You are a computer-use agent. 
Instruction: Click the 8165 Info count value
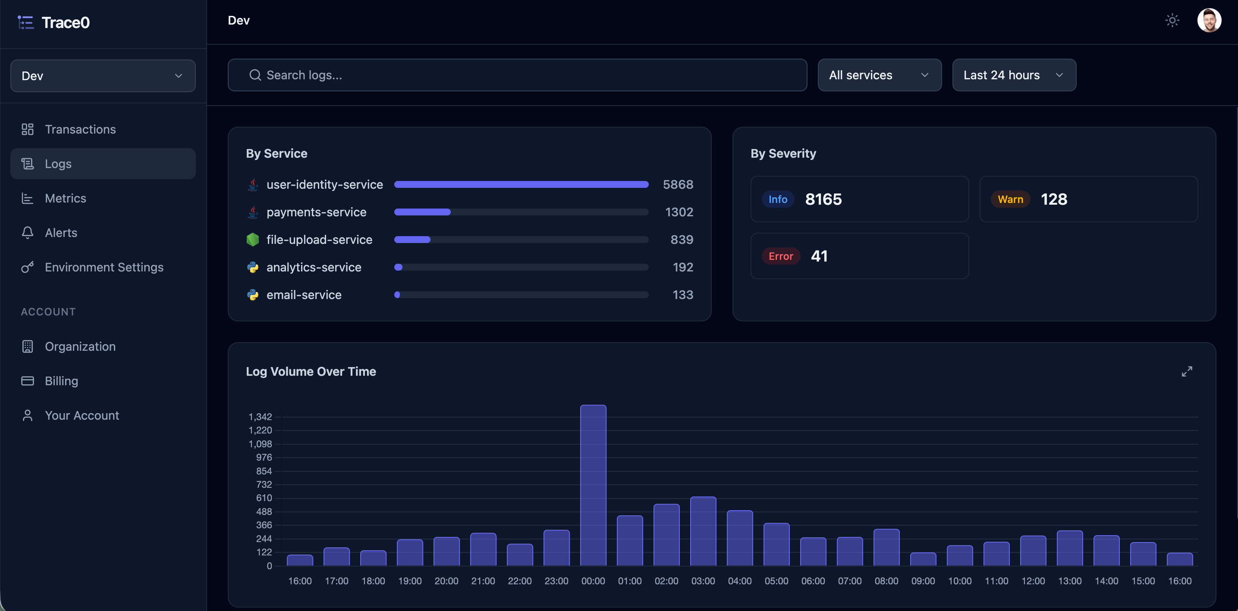(823, 199)
